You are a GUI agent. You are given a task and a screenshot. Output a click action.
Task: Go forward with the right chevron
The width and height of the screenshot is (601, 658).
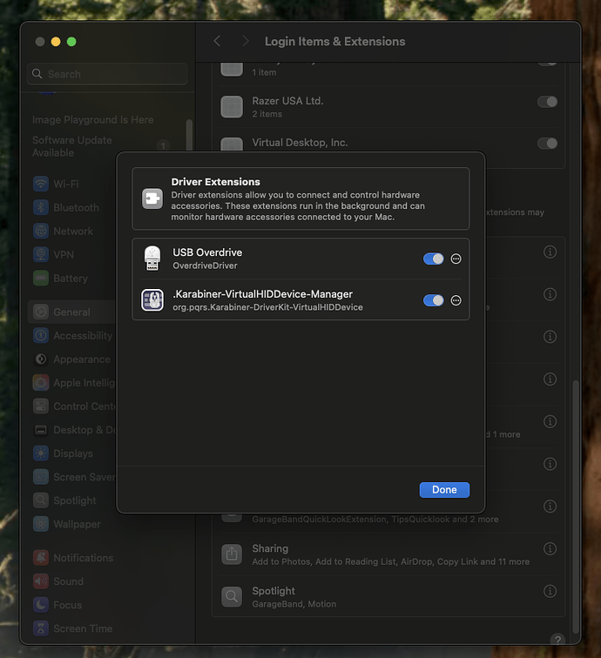(x=246, y=41)
